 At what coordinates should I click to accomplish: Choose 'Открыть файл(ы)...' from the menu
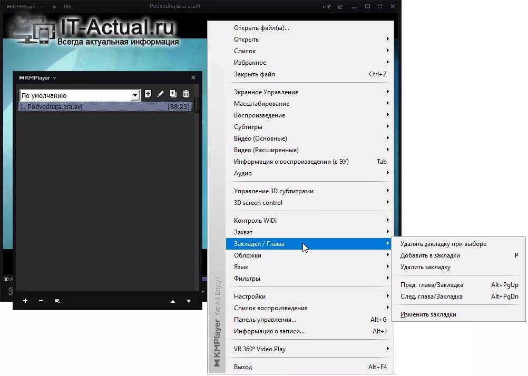point(308,28)
